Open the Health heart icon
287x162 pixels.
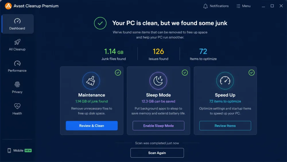[17, 106]
